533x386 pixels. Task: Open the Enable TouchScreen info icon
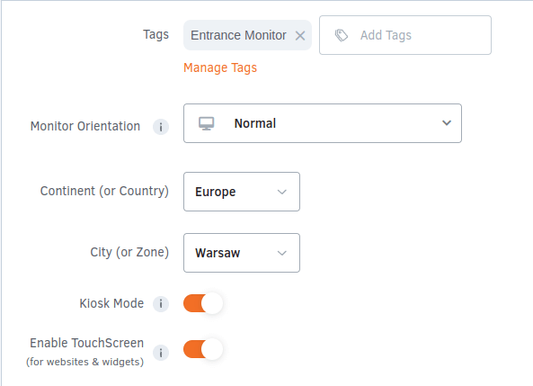pos(161,353)
